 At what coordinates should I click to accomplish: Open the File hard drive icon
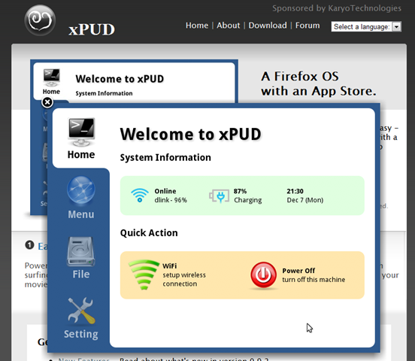tap(81, 252)
